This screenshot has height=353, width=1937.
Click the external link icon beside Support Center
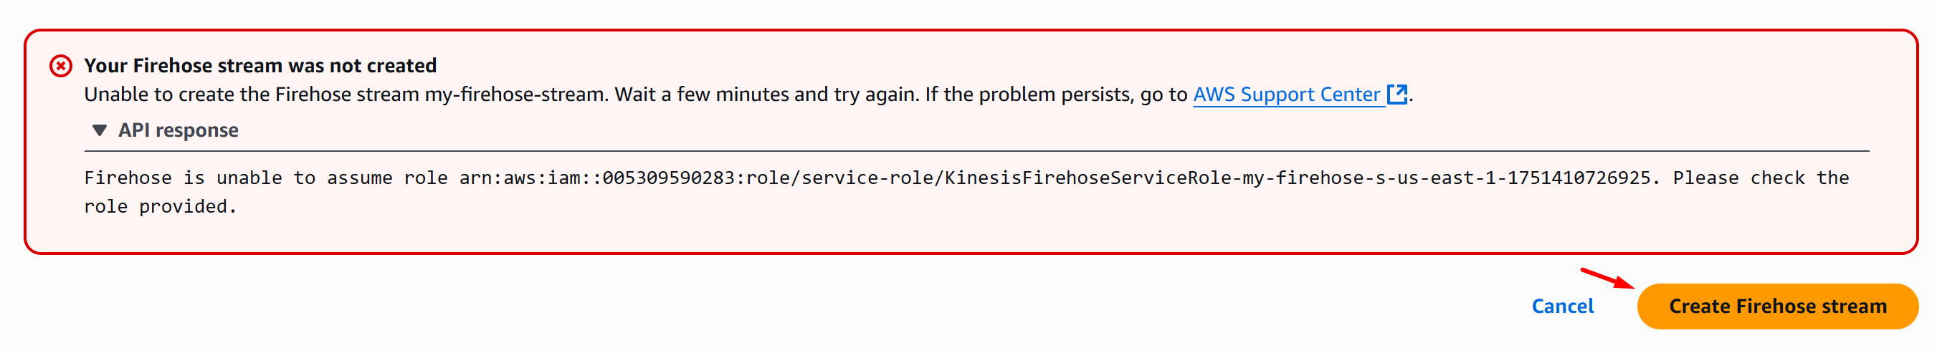coord(1396,95)
